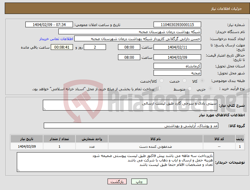Viewport: 250px width, 190px height.
Task: Click the گروه کالا label
Action: (237, 126)
